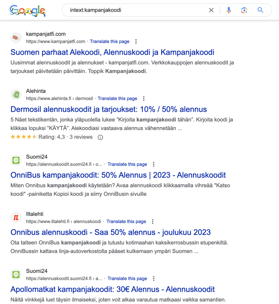Click the Google logo
Viewport: 279px width, 304px height.
pos(27,10)
